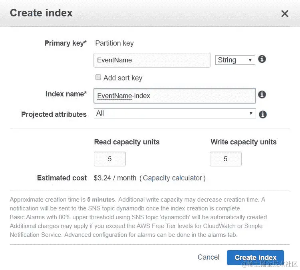Image resolution: width=300 pixels, height=270 pixels.
Task: Focus the EventName partition key field
Action: click(152, 60)
